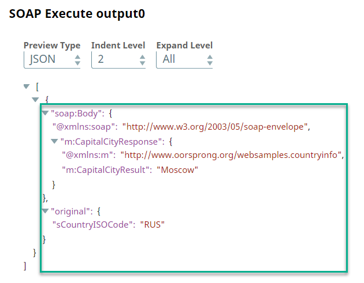Open the Preview Type JSON dropdown
Image resolution: width=364 pixels, height=283 pixels.
[52, 59]
